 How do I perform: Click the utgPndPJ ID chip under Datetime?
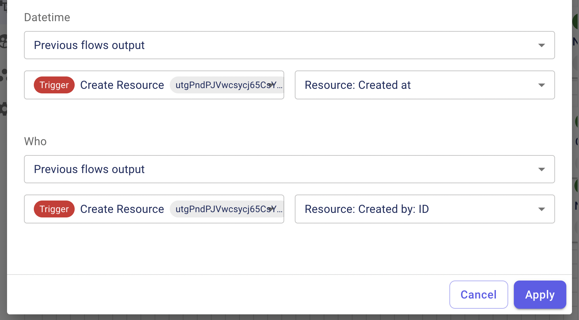227,85
